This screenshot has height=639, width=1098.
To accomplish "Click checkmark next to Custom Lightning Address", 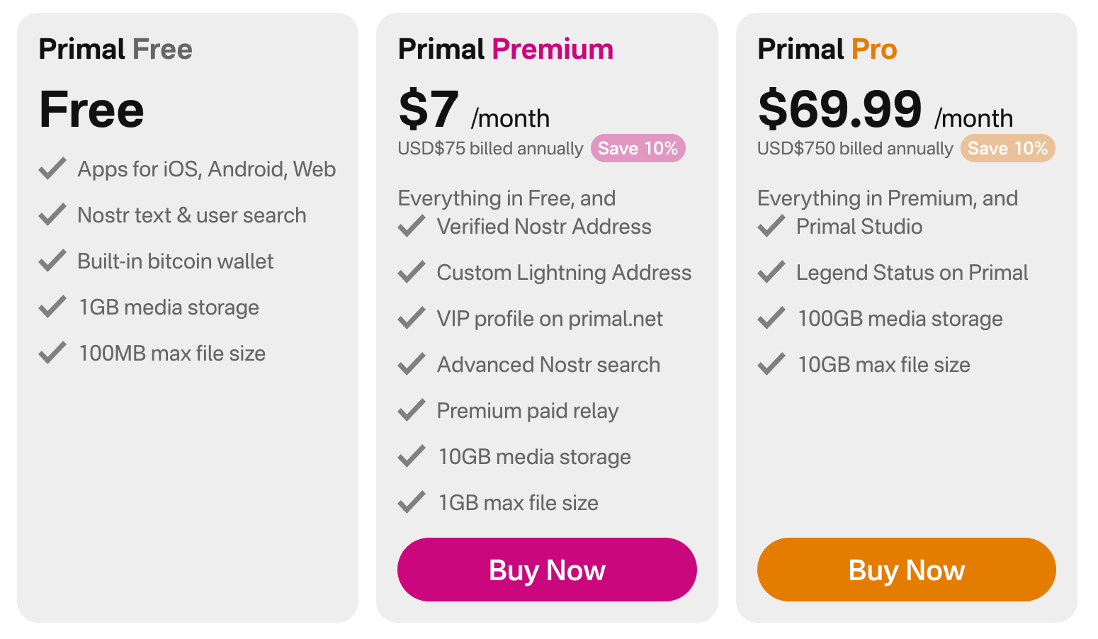I will click(412, 272).
